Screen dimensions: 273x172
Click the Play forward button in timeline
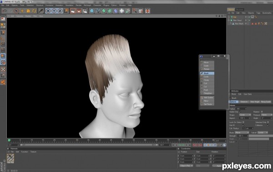[183, 145]
